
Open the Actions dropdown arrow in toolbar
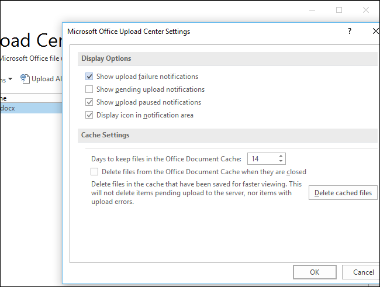tap(10, 79)
